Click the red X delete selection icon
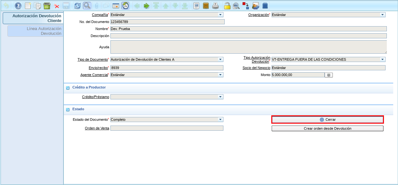The image size is (398, 185). pos(56,6)
